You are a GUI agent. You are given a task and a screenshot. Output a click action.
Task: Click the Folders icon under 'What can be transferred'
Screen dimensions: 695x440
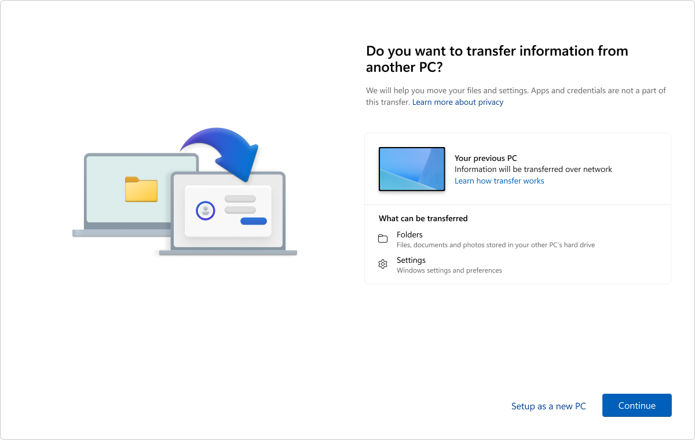click(382, 238)
